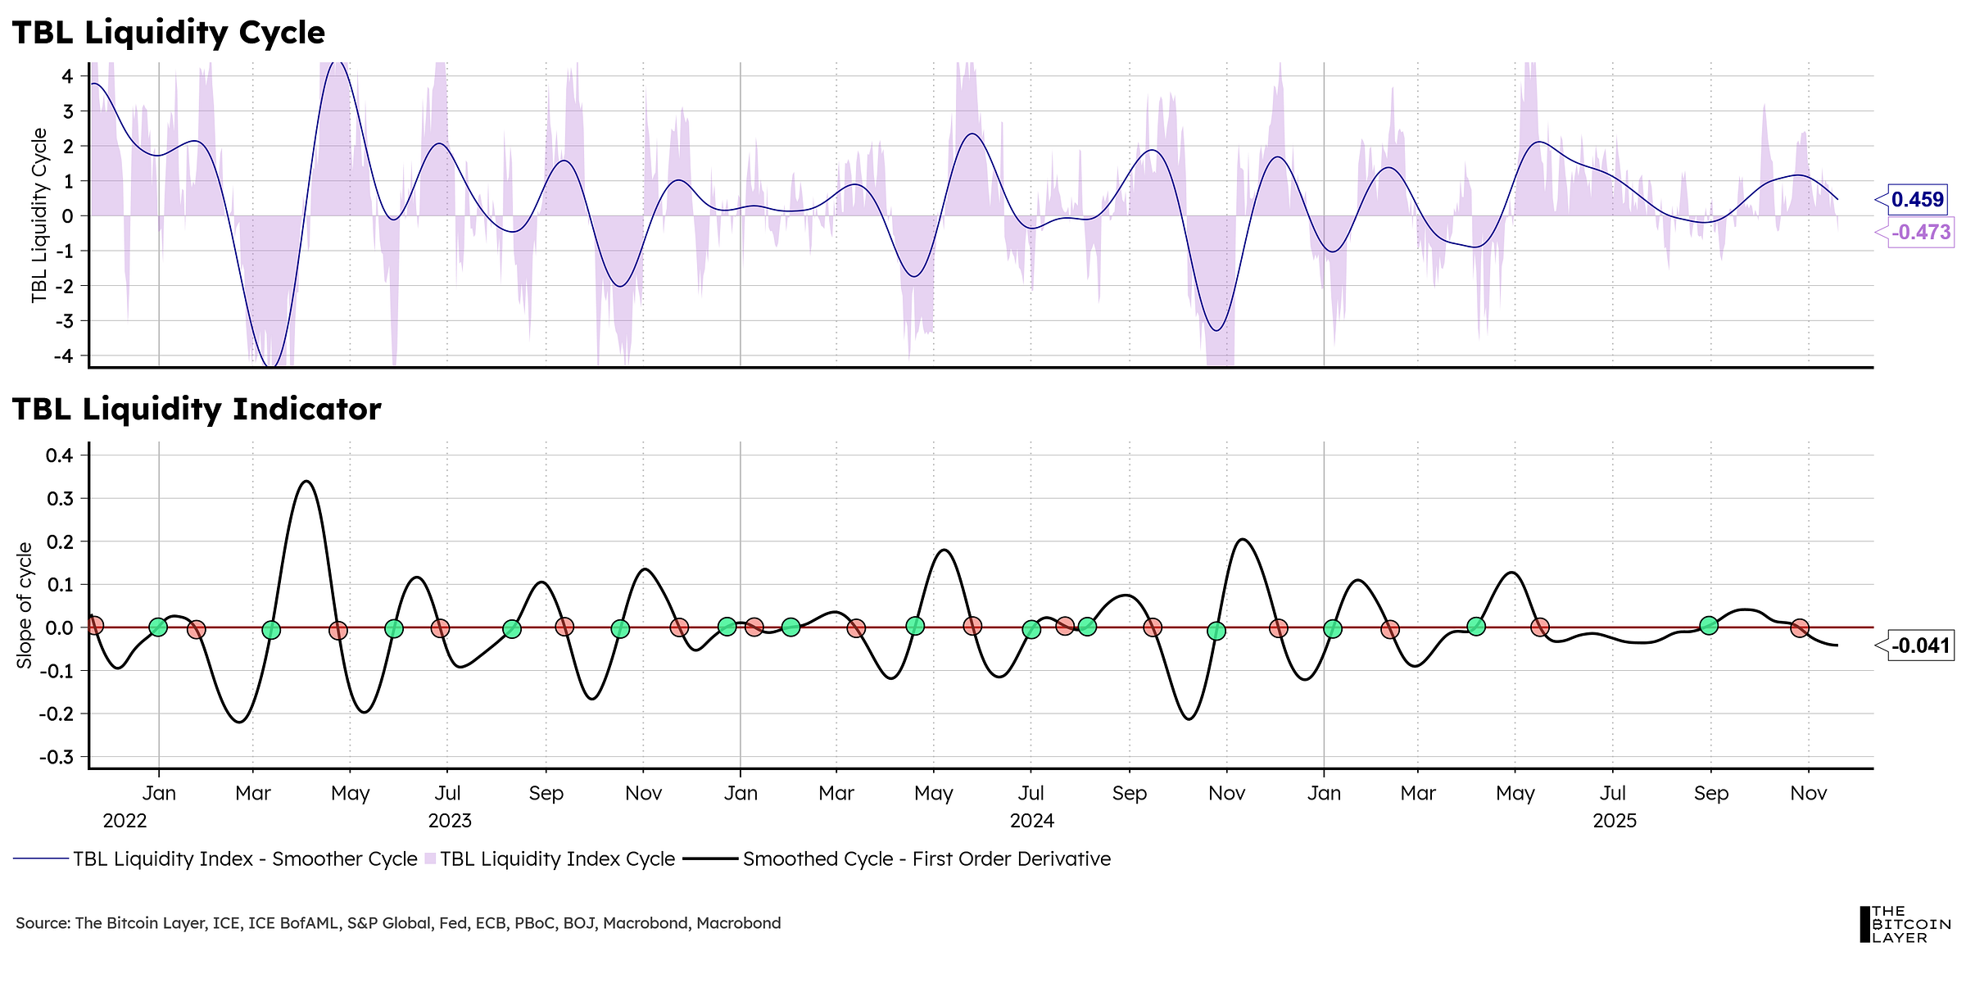This screenshot has height=983, width=1966.
Task: Click the TBL Liquidity Index Cycle legend label
Action: [557, 858]
